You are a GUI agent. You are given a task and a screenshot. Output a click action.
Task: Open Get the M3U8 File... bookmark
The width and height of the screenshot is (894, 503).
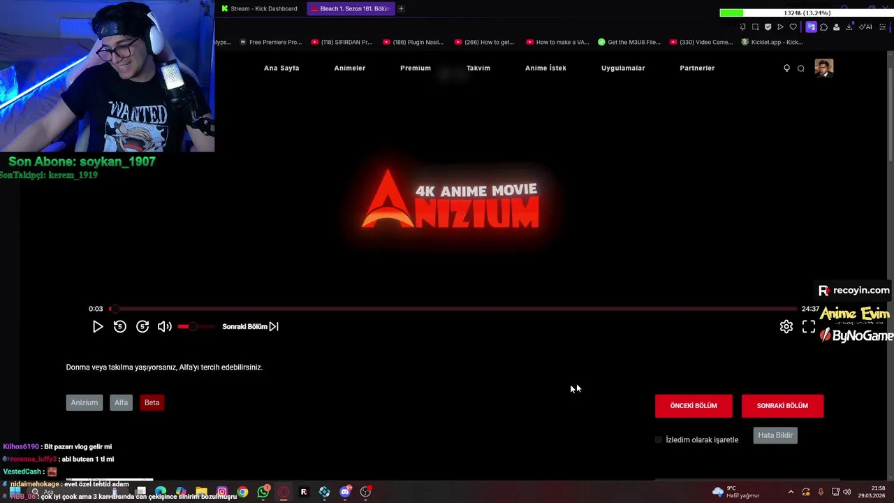(x=629, y=42)
